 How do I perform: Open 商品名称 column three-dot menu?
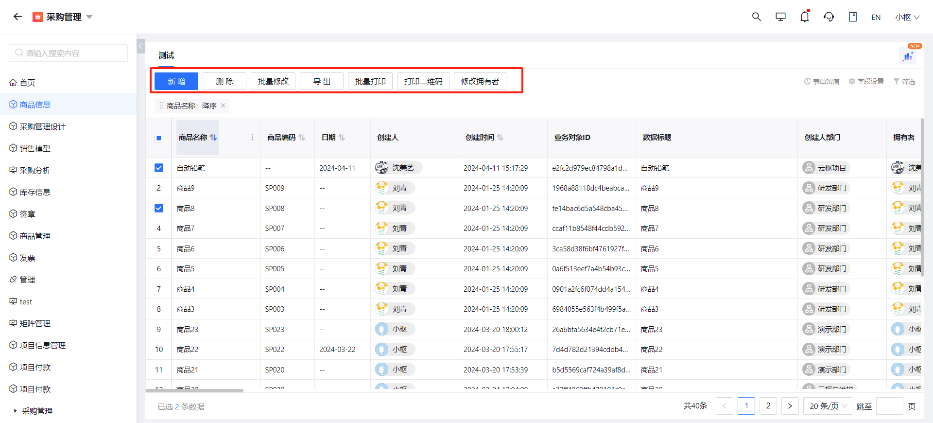[x=252, y=138]
